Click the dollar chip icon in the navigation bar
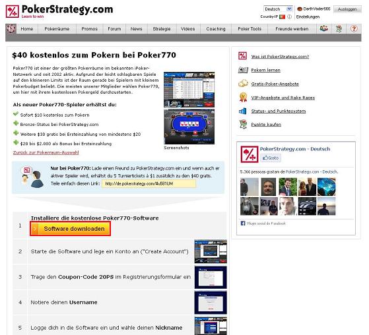Viewport: 369px width, 335px height. pos(11,29)
